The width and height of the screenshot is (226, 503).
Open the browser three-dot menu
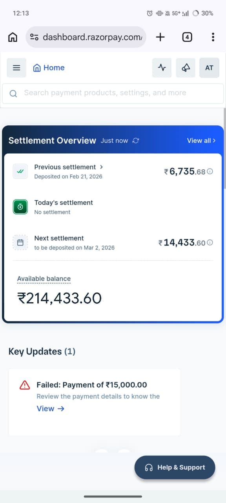(x=213, y=37)
